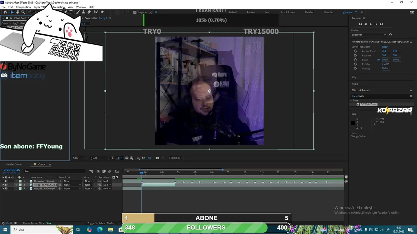The image size is (417, 234).
Task: Enable Motion Blur for the composition
Action: [109, 171]
